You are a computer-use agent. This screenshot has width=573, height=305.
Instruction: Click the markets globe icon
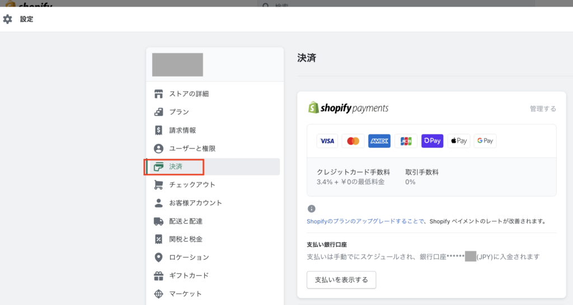158,294
